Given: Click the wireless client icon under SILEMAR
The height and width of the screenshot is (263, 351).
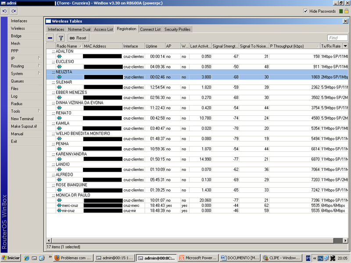Looking at the screenshot, I should click(x=59, y=87).
